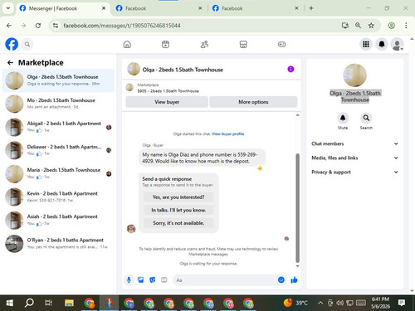The height and width of the screenshot is (311, 415).
Task: Attach a file with photo icon
Action: point(141,280)
